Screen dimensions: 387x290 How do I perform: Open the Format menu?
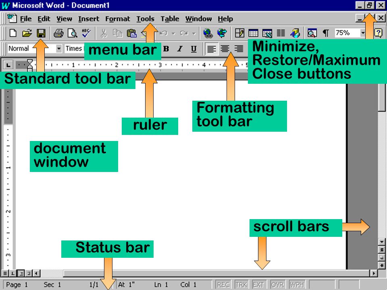(117, 19)
